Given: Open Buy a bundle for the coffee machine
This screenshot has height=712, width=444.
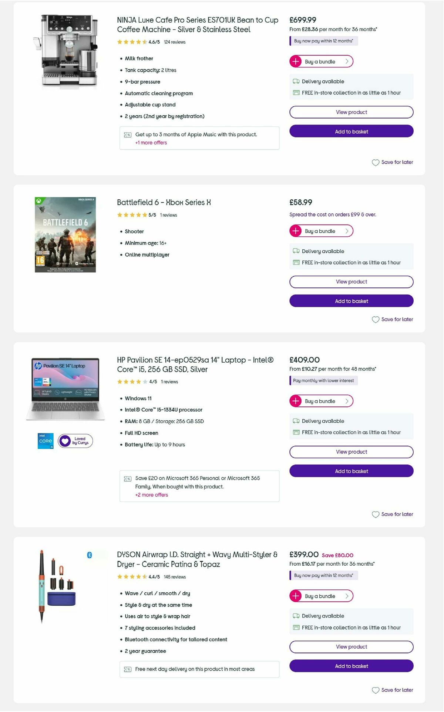Looking at the screenshot, I should (321, 61).
